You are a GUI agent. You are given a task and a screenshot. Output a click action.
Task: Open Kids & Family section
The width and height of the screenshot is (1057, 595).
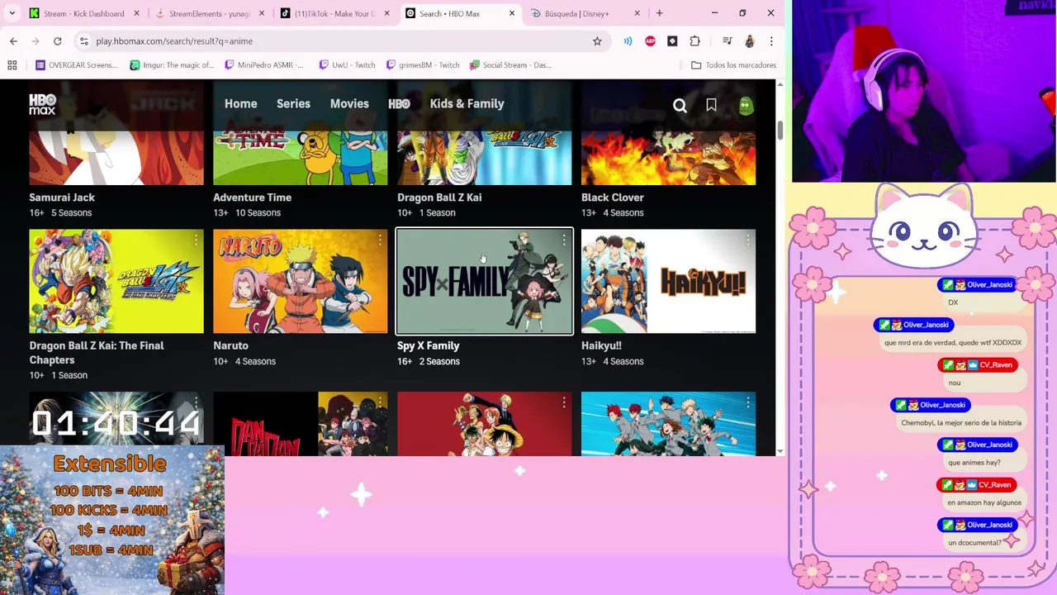coord(467,104)
